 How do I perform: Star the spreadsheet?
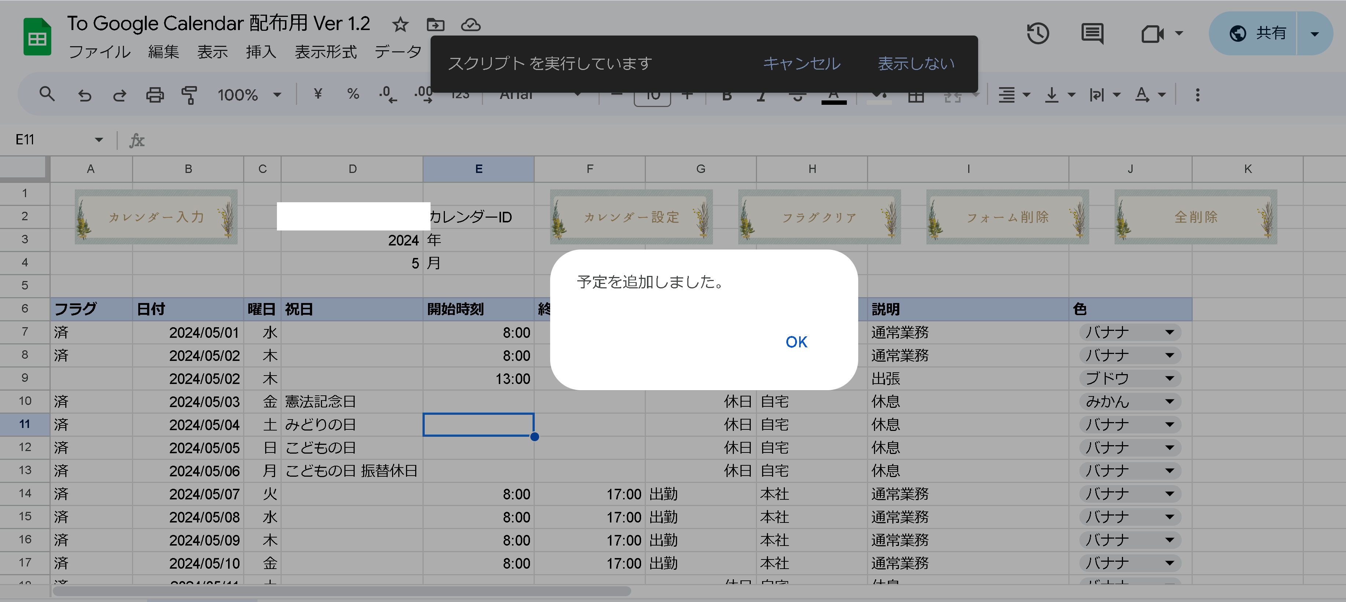tap(400, 25)
